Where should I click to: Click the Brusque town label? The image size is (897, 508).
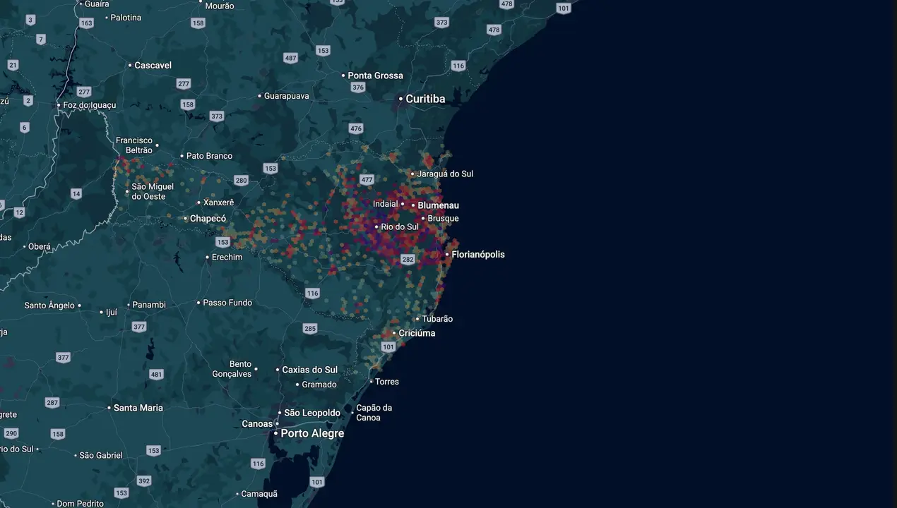click(443, 219)
